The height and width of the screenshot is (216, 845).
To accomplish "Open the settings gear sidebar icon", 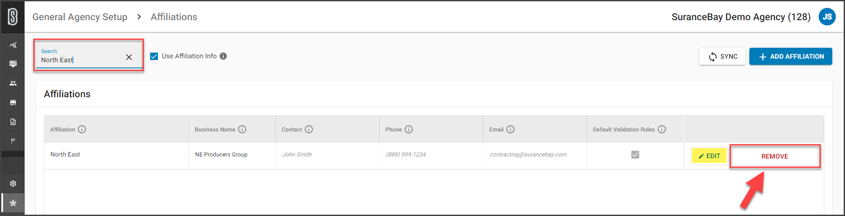I will point(13,184).
